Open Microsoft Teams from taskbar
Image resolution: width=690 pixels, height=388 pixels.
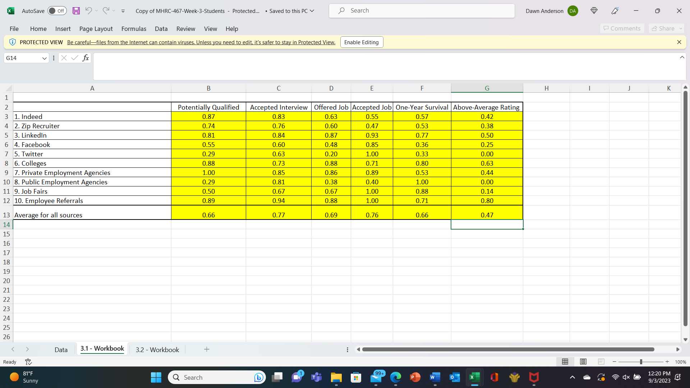[316, 377]
